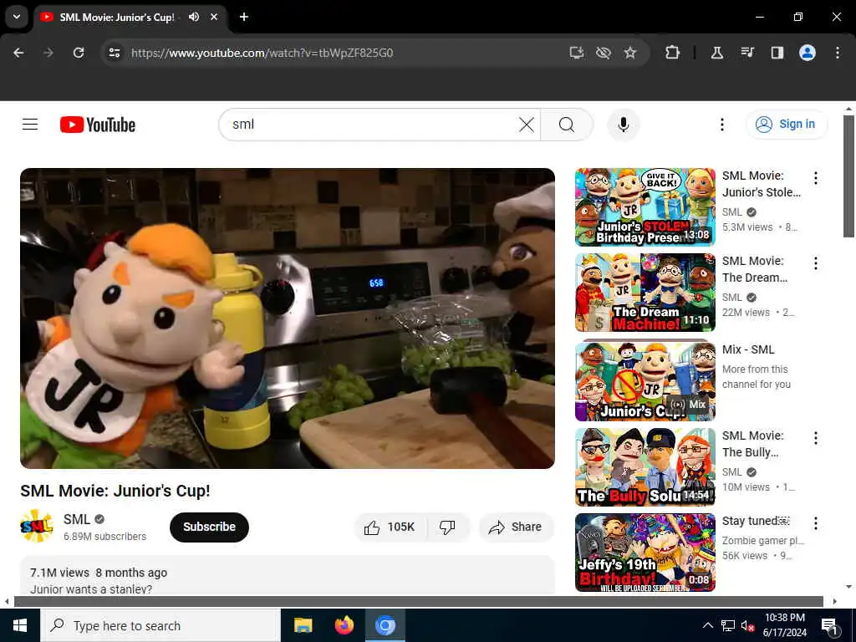Open options for The Dream video
Image resolution: width=856 pixels, height=642 pixels.
click(x=816, y=263)
